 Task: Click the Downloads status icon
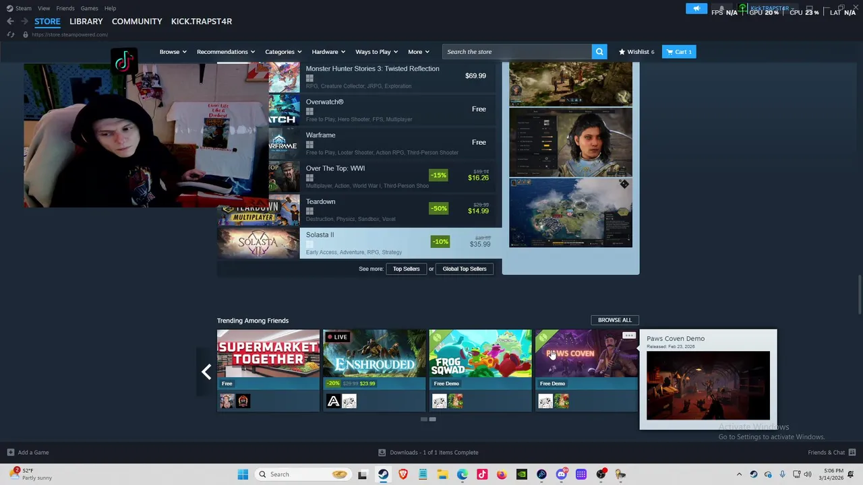pyautogui.click(x=382, y=453)
